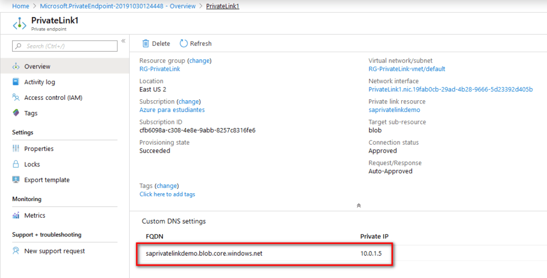The image size is (547, 278).
Task: Click the Locks padlock icon
Action: click(x=15, y=164)
